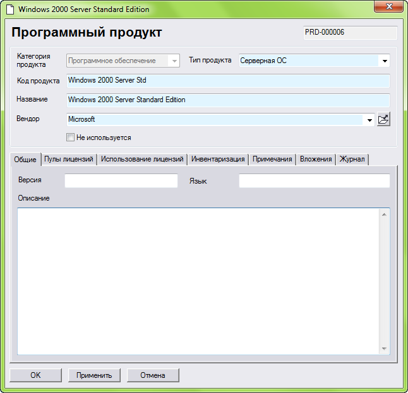Expand the "Тип продукта" dropdown arrow
Image resolution: width=408 pixels, height=393 pixels.
coord(385,61)
